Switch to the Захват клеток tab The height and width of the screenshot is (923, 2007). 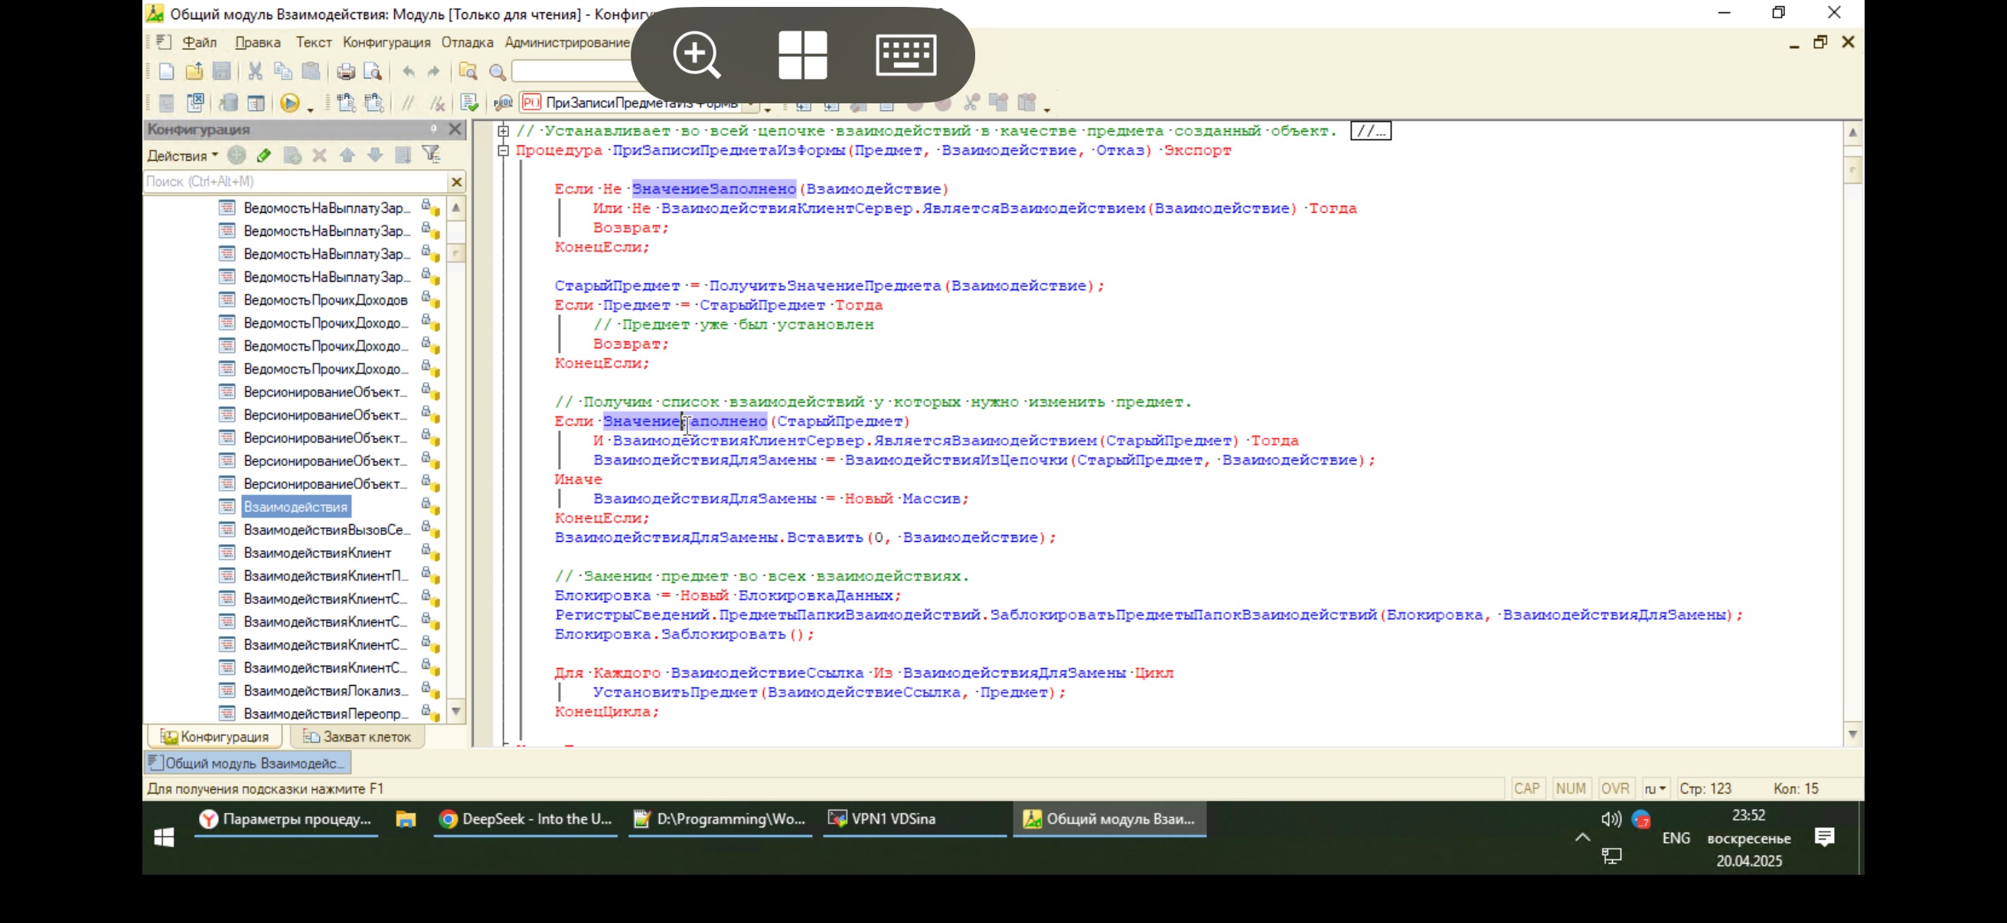pos(357,737)
